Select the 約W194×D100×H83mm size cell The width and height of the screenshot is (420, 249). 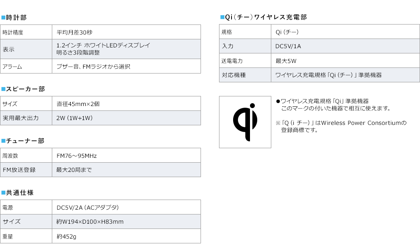[x=127, y=221]
